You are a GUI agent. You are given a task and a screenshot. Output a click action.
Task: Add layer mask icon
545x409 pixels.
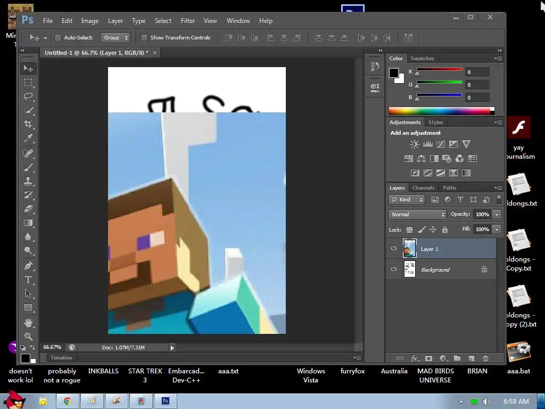(x=428, y=358)
